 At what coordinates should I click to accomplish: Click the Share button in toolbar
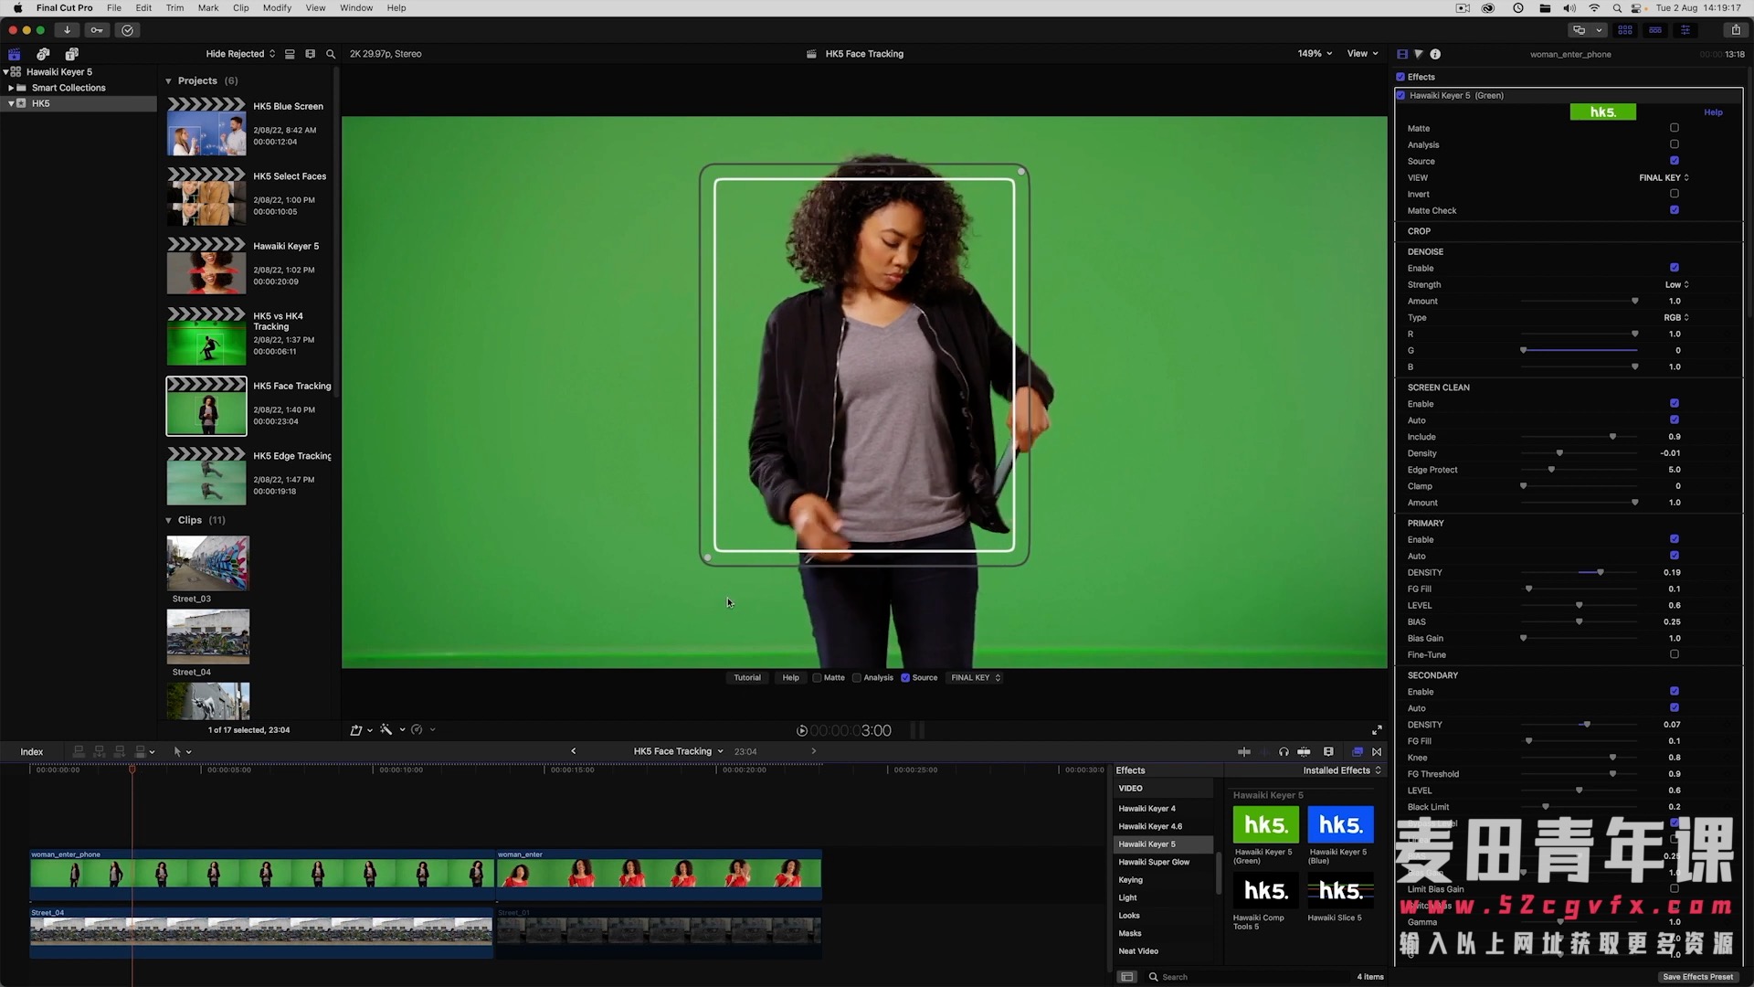[x=1736, y=30]
